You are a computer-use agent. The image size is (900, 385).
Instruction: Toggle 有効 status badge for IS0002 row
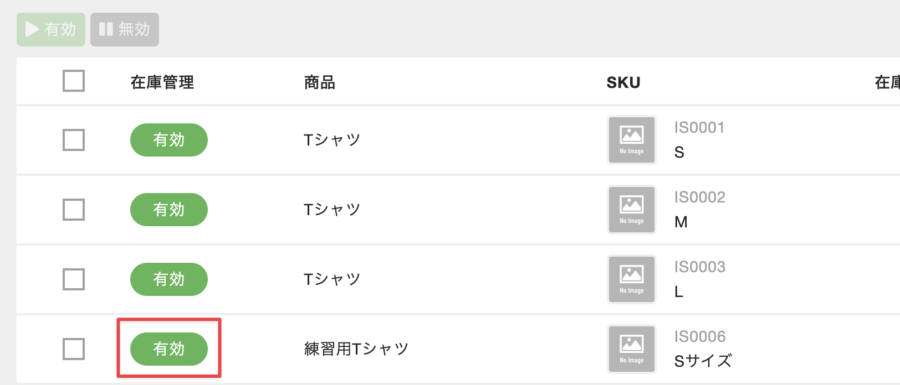[169, 210]
